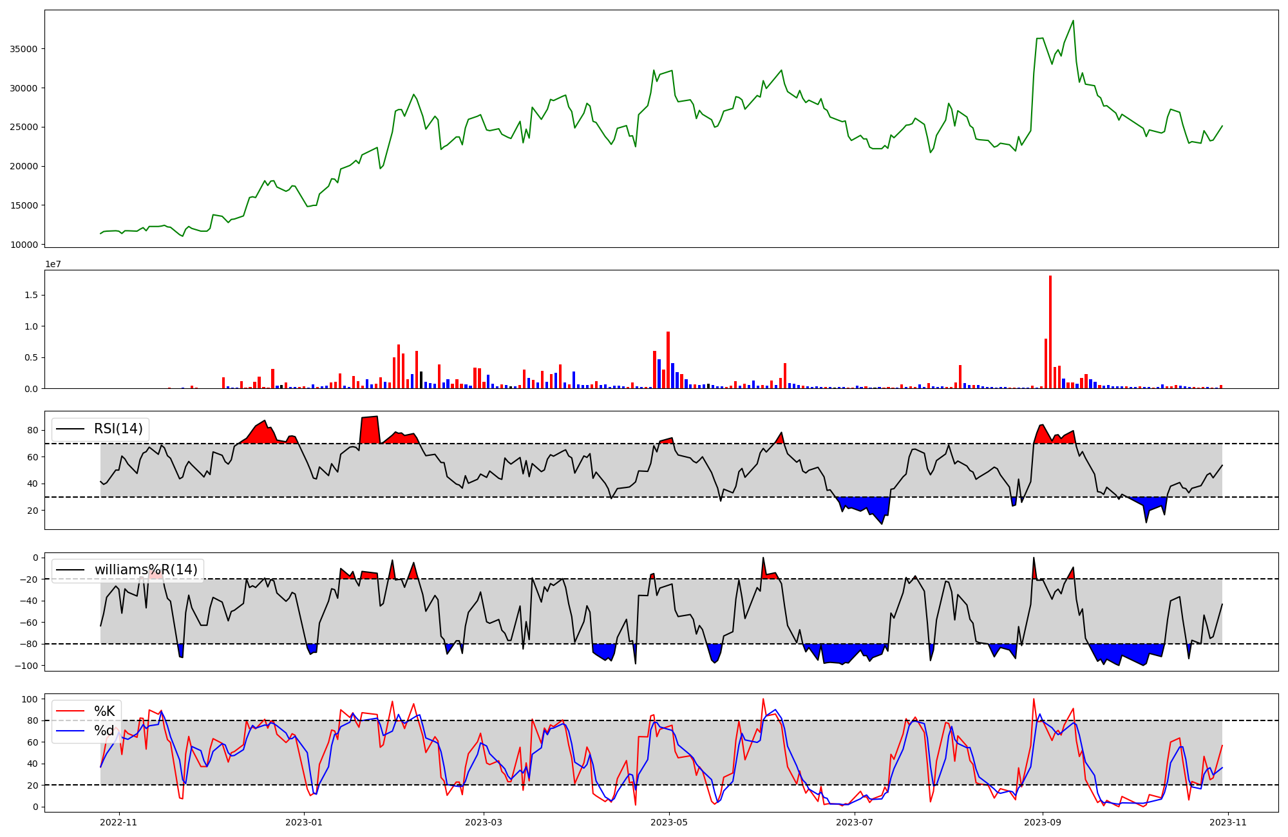Click the RSI(14) legend label

click(118, 429)
